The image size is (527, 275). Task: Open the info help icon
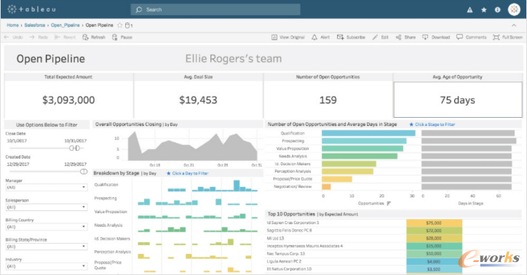(x=497, y=10)
